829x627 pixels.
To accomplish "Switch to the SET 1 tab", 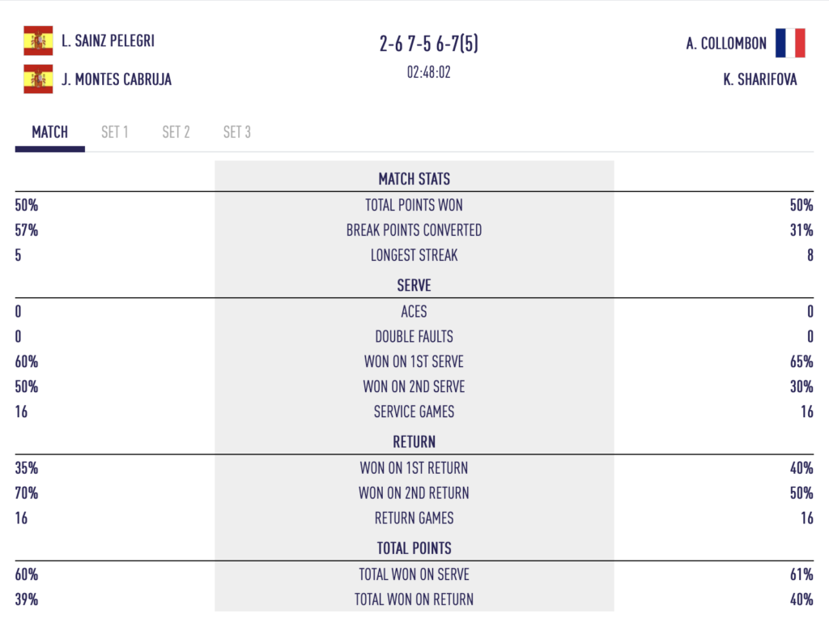I will coord(115,132).
